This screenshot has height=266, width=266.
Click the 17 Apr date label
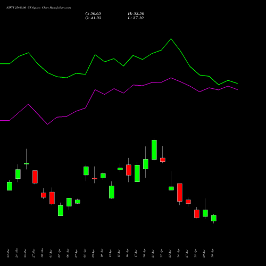coord(136,253)
